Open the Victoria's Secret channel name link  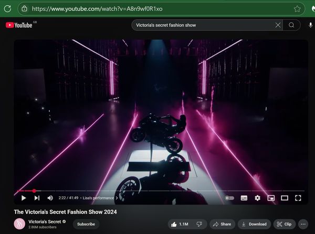45,221
